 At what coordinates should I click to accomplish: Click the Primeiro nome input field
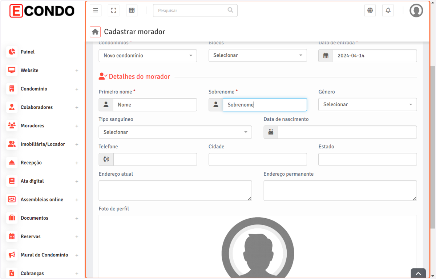click(155, 105)
